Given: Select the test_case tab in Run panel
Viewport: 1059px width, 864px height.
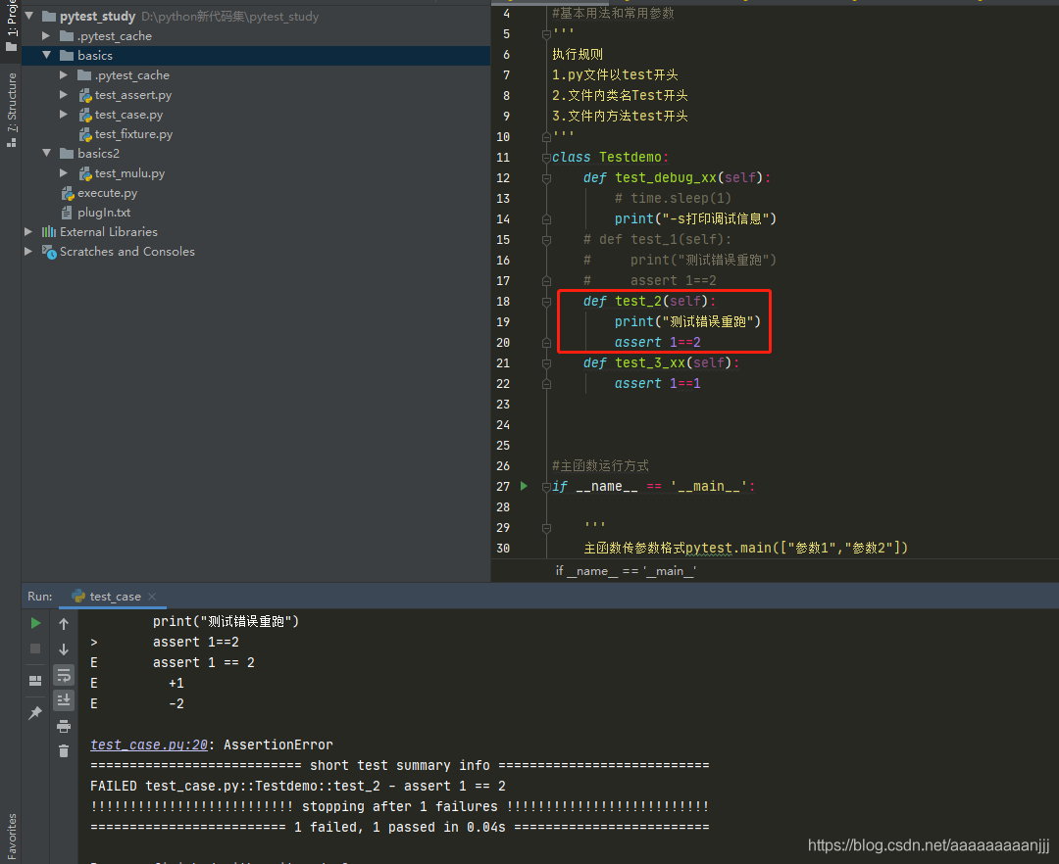Looking at the screenshot, I should (115, 597).
